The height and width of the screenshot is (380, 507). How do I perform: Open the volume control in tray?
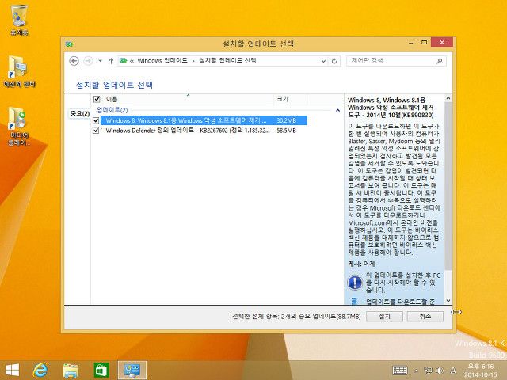click(440, 370)
